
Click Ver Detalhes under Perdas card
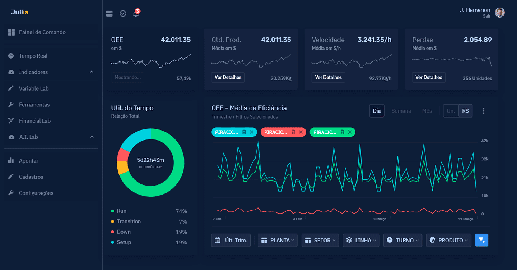coord(429,77)
